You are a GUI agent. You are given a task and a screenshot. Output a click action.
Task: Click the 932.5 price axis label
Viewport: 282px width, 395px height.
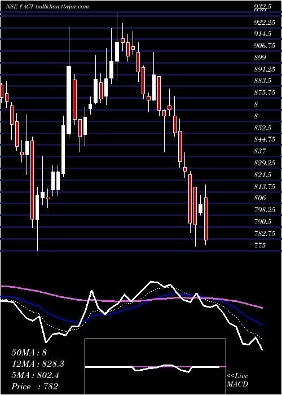263,7
